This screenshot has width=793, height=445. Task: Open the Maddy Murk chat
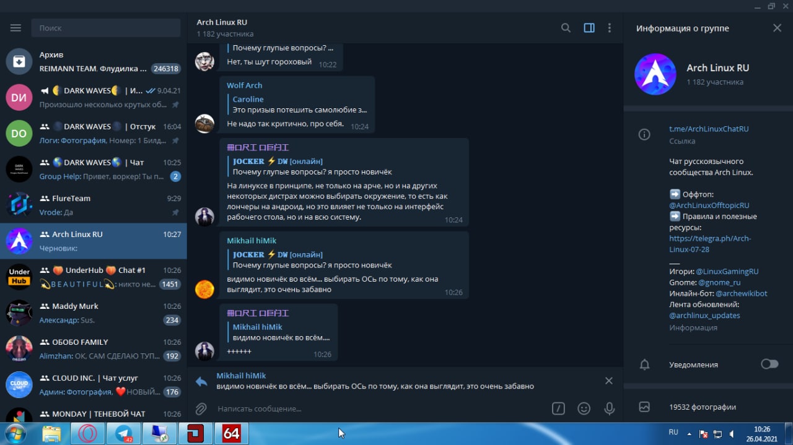click(x=94, y=313)
